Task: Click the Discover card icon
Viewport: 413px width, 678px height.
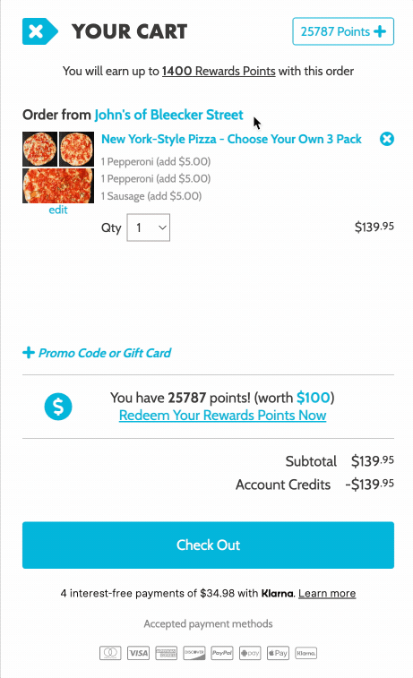Action: (x=194, y=653)
